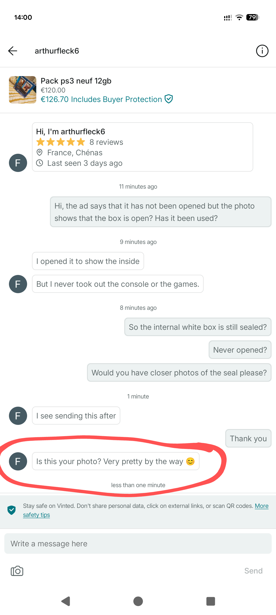Tap the F avatar next to latest message
The height and width of the screenshot is (615, 276).
[x=18, y=461]
